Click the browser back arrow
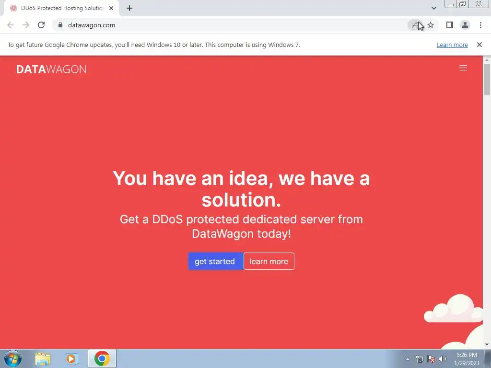Viewport: 491px width, 368px height. pos(11,25)
